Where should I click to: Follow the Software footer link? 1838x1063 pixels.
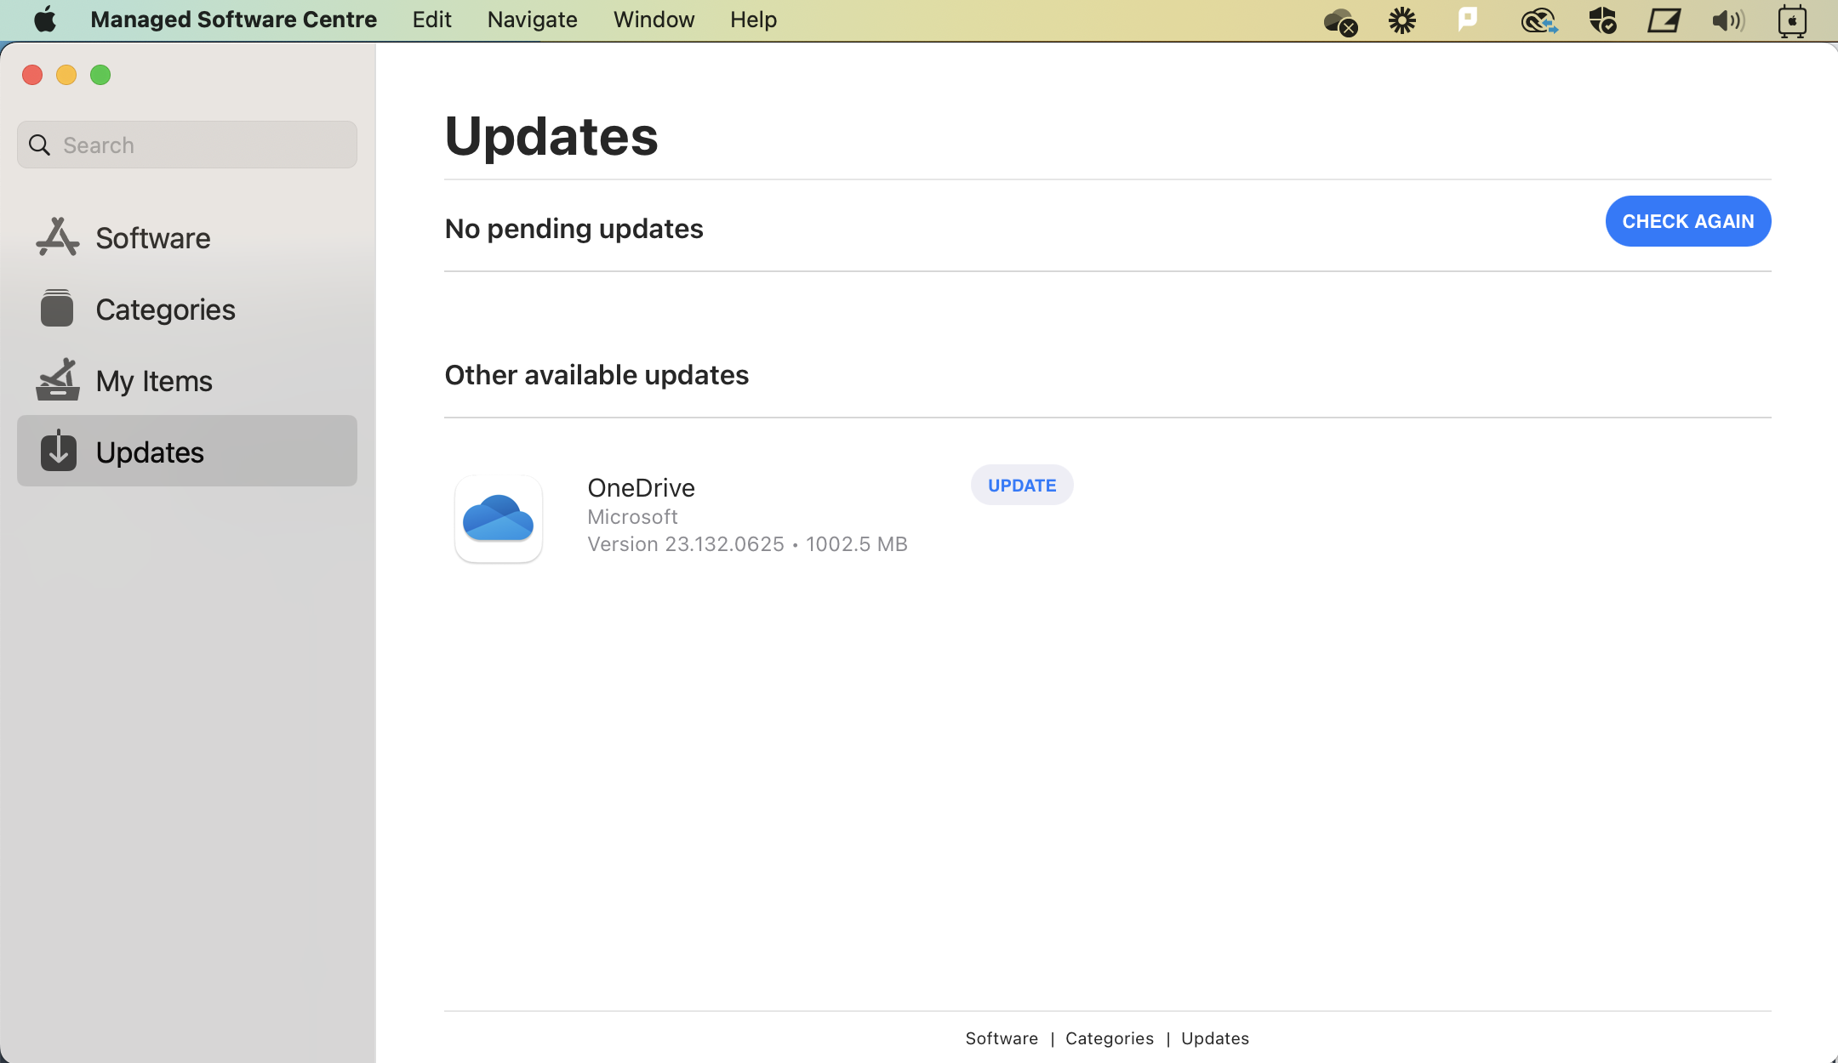click(1002, 1038)
